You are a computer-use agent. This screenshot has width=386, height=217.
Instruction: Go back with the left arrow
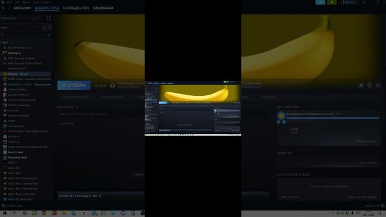[x=3, y=8]
